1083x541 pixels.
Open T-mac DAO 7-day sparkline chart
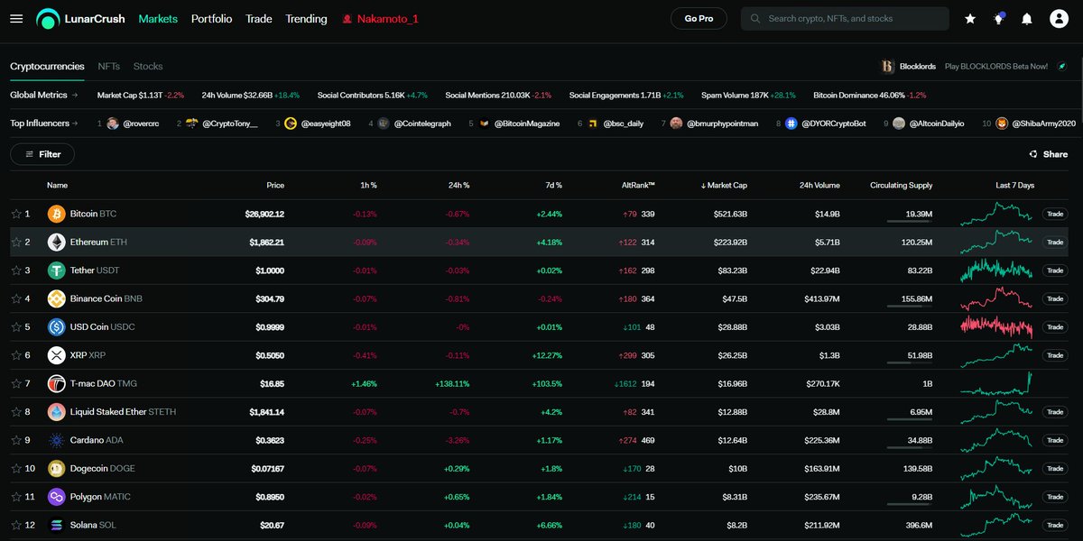(x=997, y=383)
